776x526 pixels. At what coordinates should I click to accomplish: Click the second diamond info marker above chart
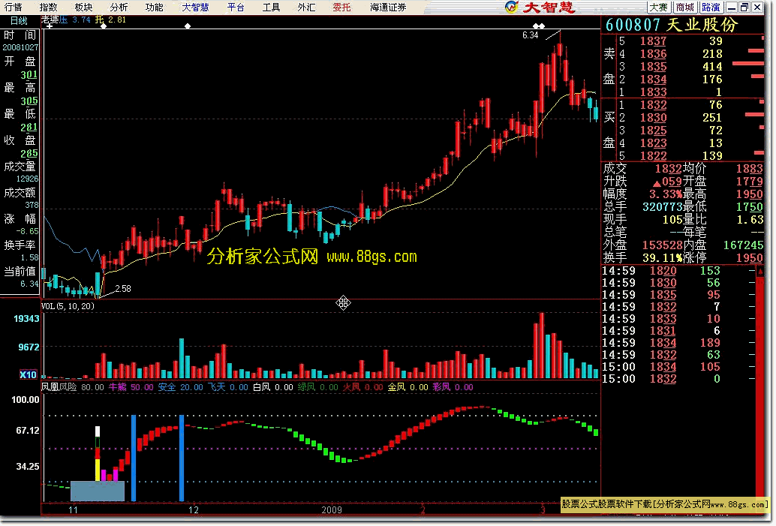pyautogui.click(x=188, y=26)
